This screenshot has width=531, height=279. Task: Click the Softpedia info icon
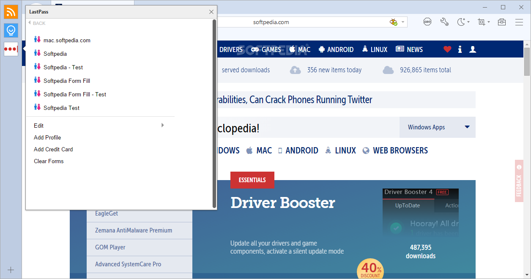point(460,49)
